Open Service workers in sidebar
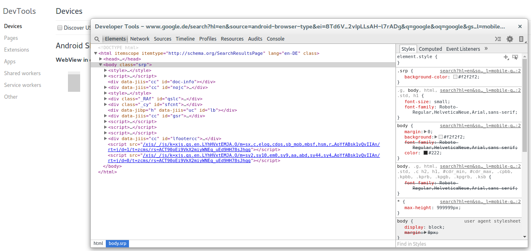Viewport: 531px width, 251px height. pyautogui.click(x=23, y=85)
